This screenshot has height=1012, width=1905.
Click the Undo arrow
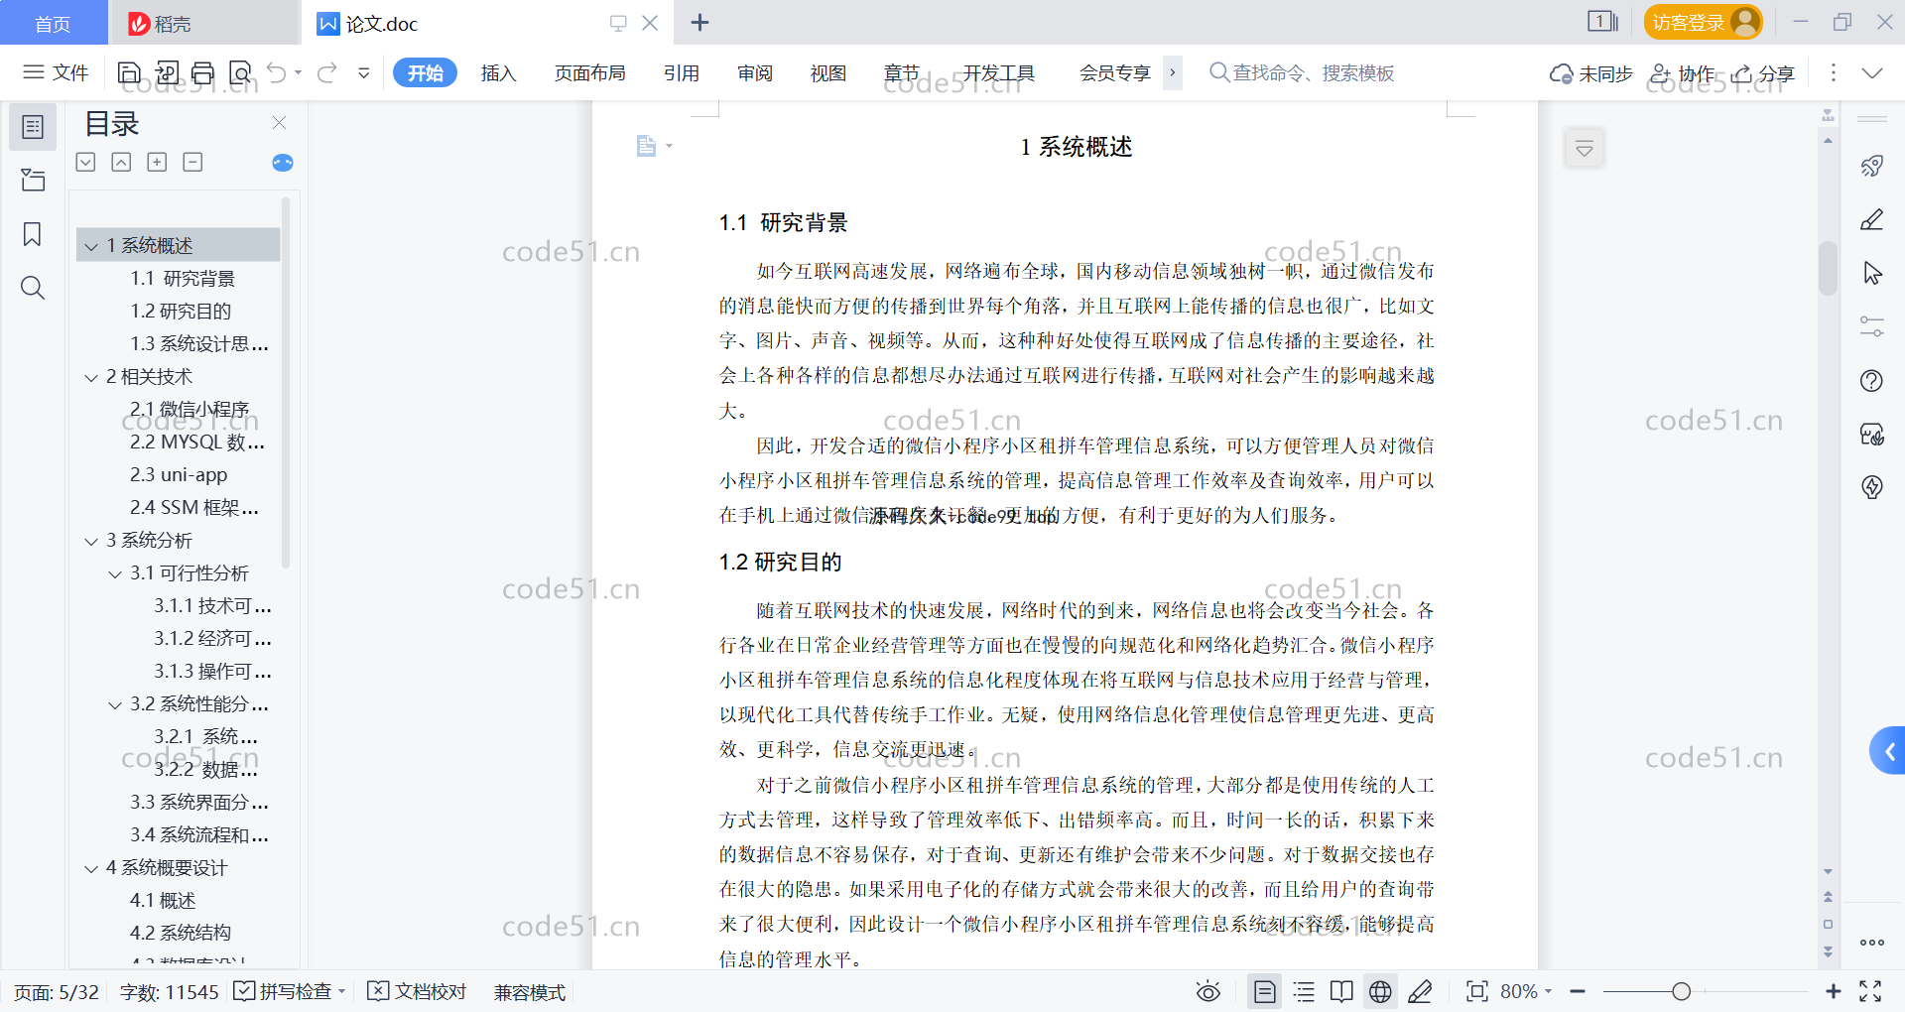[277, 72]
